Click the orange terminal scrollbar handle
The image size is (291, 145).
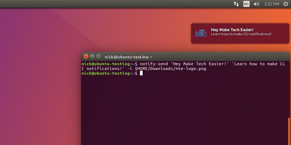pos(289,132)
